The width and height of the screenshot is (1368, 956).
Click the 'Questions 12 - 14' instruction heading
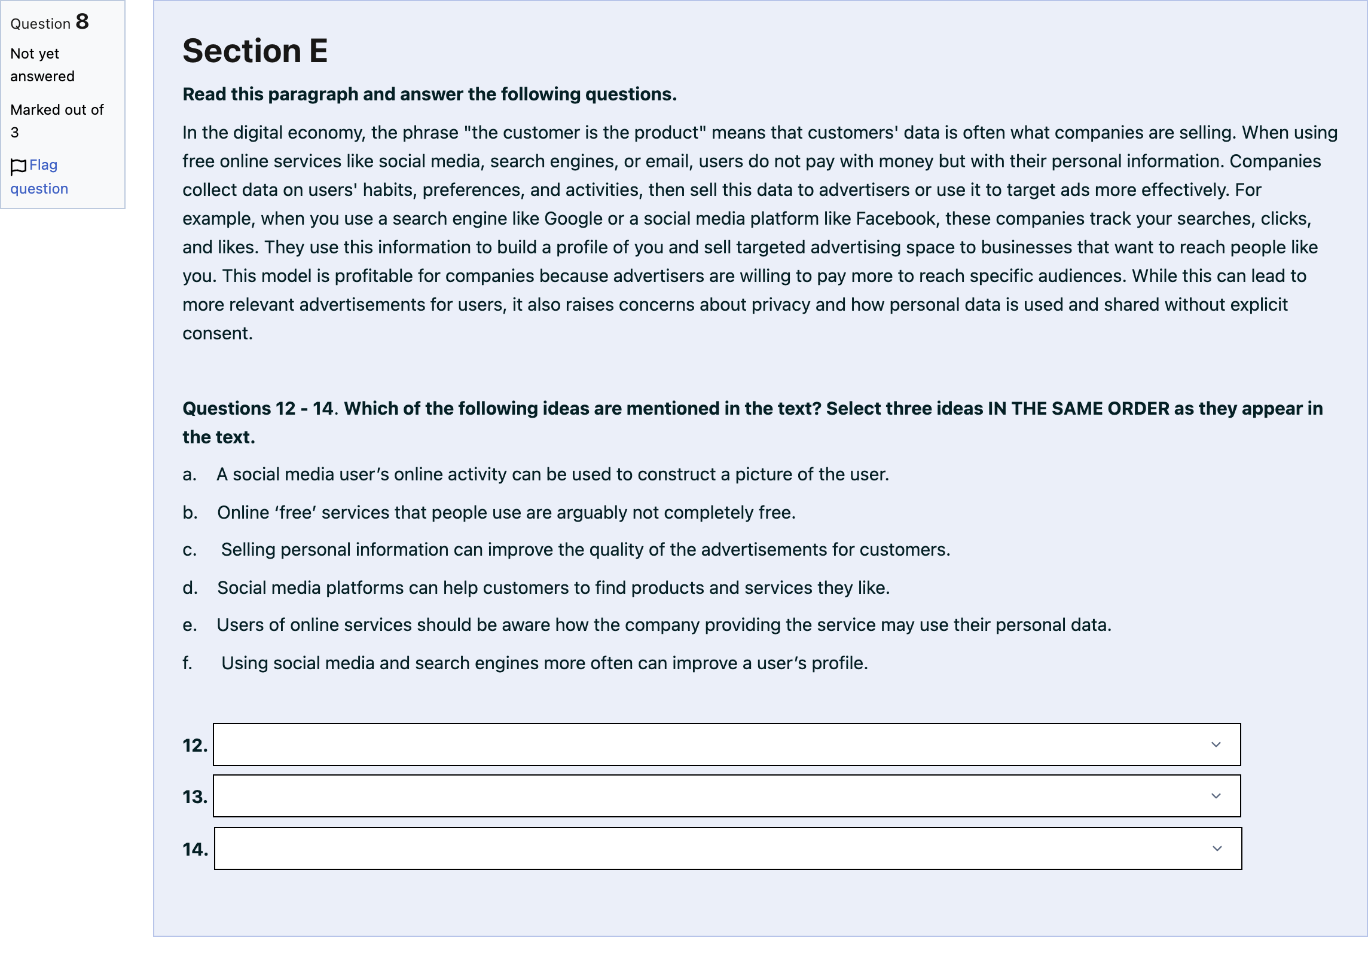tap(753, 422)
